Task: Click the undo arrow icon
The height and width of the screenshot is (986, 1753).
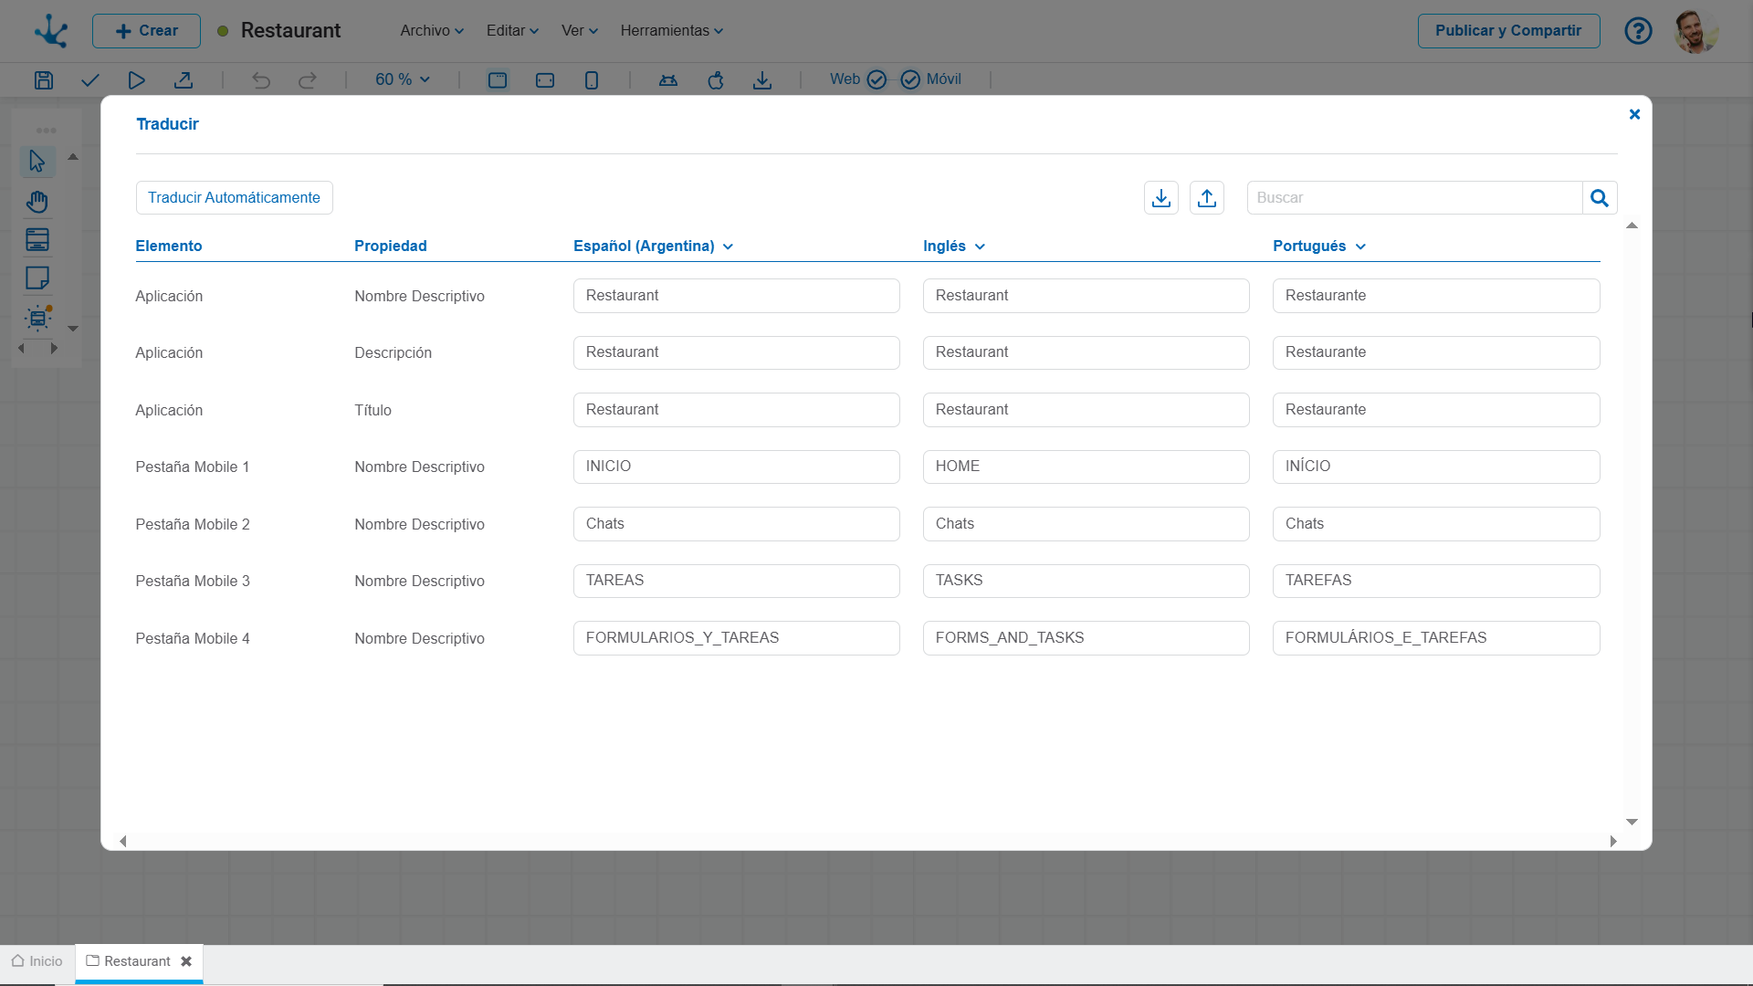Action: (261, 80)
